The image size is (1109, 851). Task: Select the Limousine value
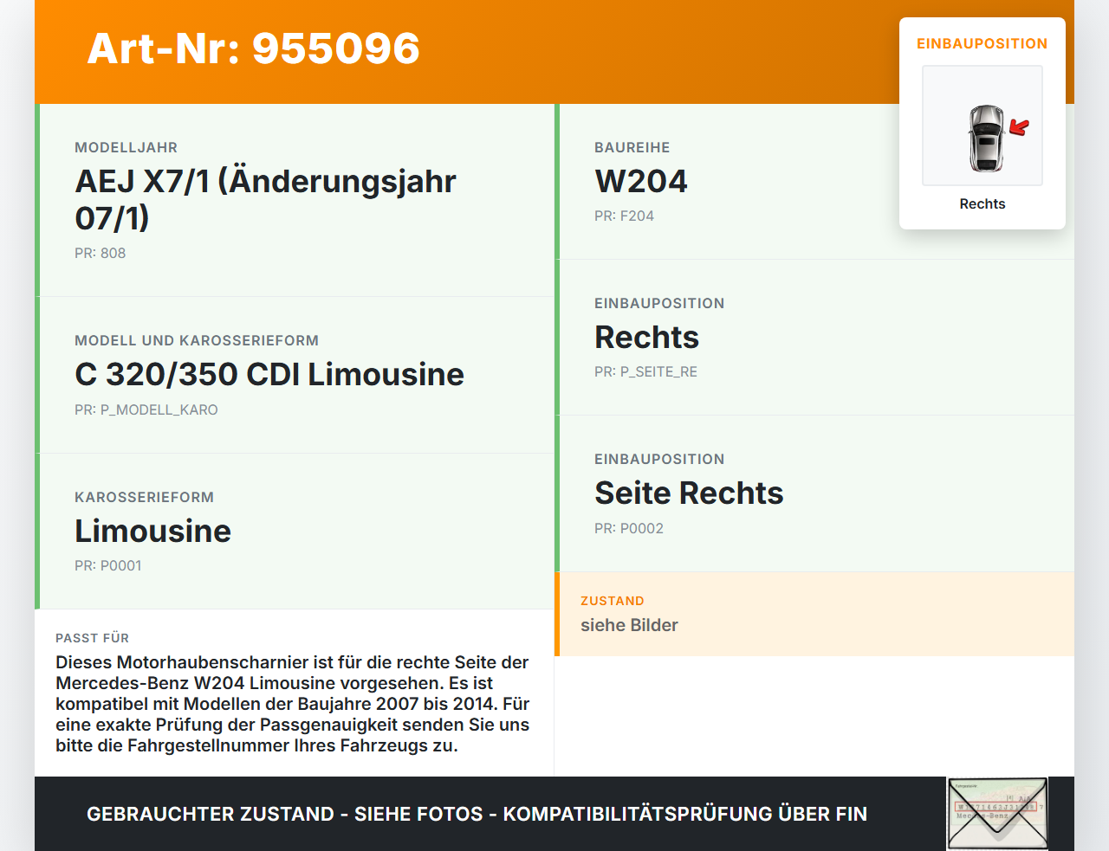tap(153, 531)
